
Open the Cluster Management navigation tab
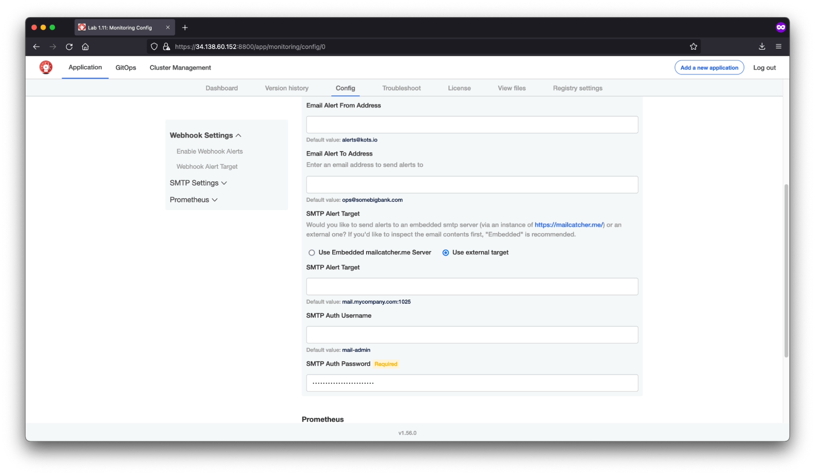tap(180, 68)
